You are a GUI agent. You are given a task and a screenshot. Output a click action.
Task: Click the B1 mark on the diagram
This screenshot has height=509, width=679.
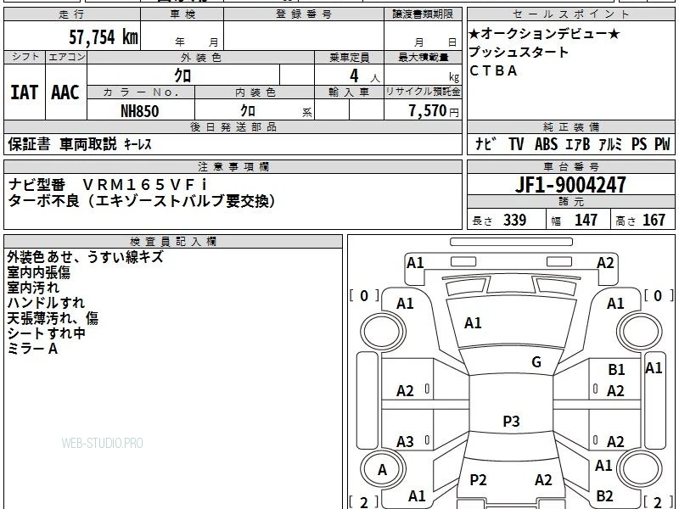616,370
